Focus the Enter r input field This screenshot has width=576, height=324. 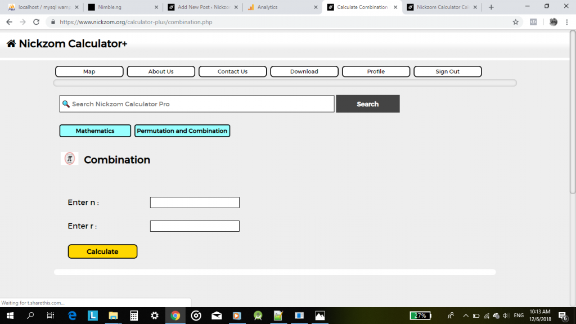click(x=195, y=226)
